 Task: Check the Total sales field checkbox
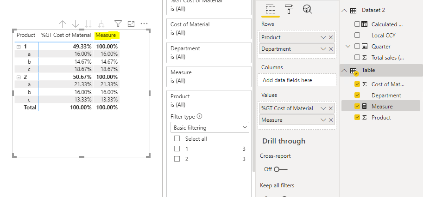pos(357,57)
